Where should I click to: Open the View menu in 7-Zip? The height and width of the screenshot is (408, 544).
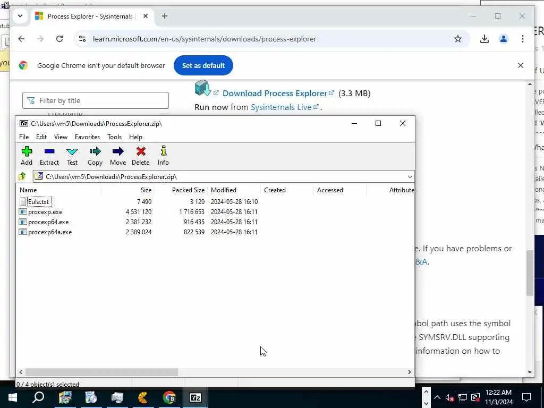61,137
